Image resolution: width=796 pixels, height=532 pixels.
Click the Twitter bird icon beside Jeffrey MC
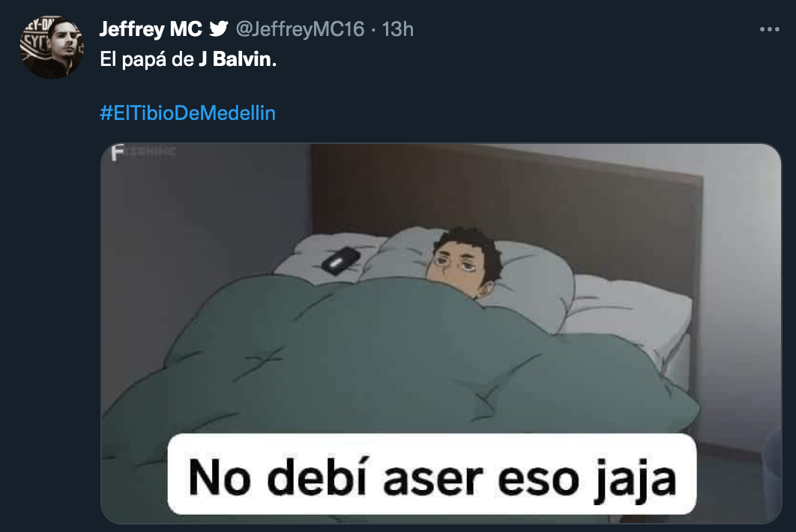point(219,28)
